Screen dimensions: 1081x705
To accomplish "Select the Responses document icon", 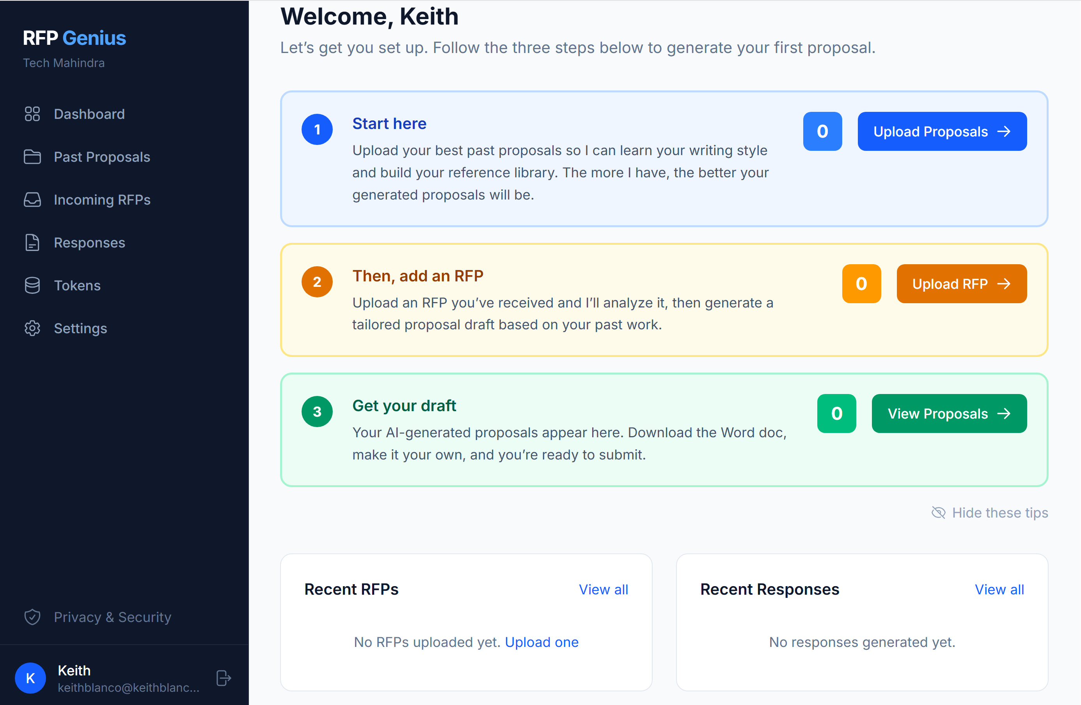I will (32, 242).
